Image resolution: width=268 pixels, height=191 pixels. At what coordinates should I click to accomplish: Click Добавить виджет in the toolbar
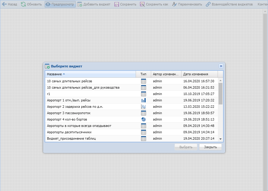click(94, 4)
